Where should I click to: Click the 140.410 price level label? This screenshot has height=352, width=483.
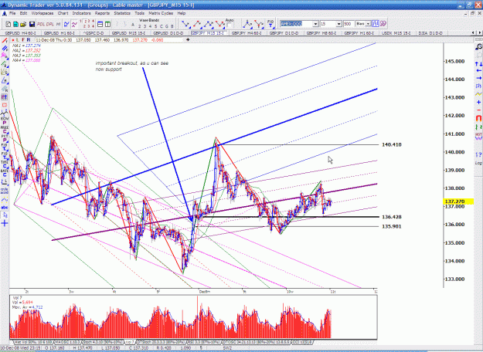click(392, 144)
